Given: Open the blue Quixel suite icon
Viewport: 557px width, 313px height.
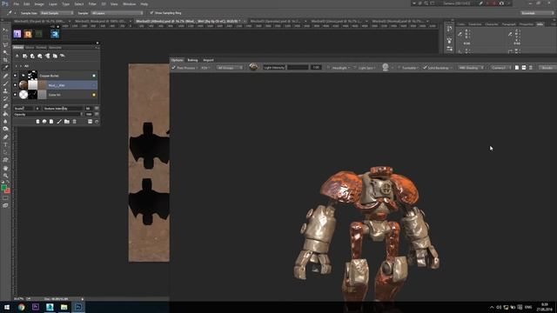Looking at the screenshot, I should (55, 34).
